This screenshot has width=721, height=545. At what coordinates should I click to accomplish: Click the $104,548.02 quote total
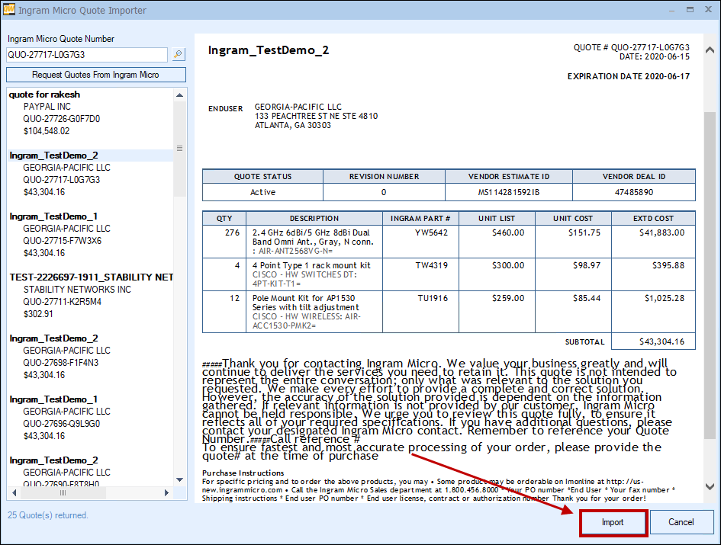click(x=47, y=131)
